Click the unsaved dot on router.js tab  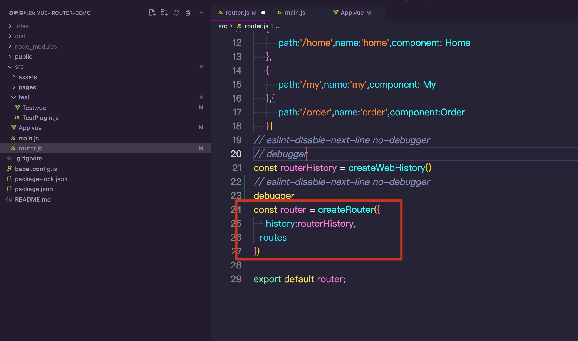263,13
